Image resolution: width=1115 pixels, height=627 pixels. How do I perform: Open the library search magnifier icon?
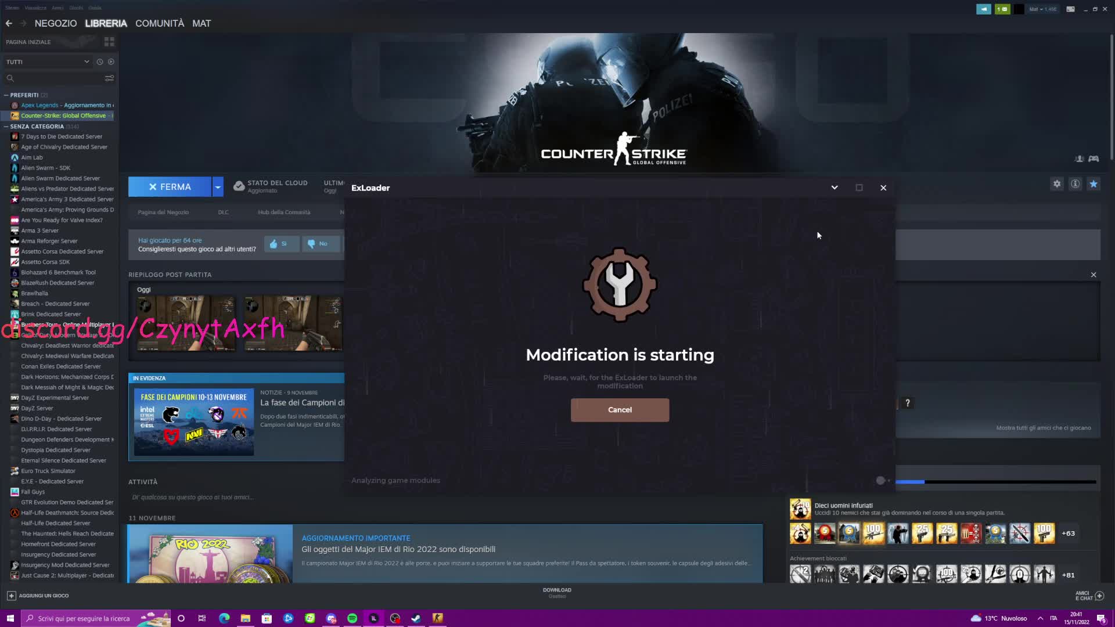pyautogui.click(x=10, y=78)
